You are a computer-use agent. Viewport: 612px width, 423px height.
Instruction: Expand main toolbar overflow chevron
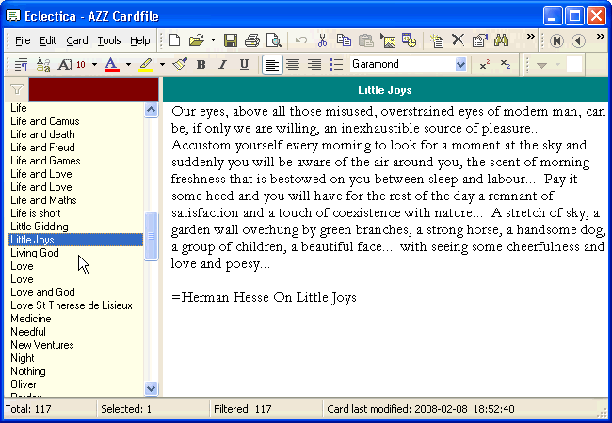(x=530, y=37)
